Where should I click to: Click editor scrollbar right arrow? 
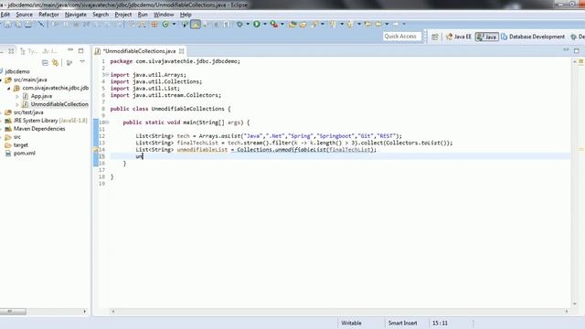(567, 311)
